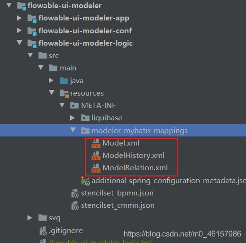
Task: Collapse the flowable-ui-modeler root node
Action: (x=9, y=5)
